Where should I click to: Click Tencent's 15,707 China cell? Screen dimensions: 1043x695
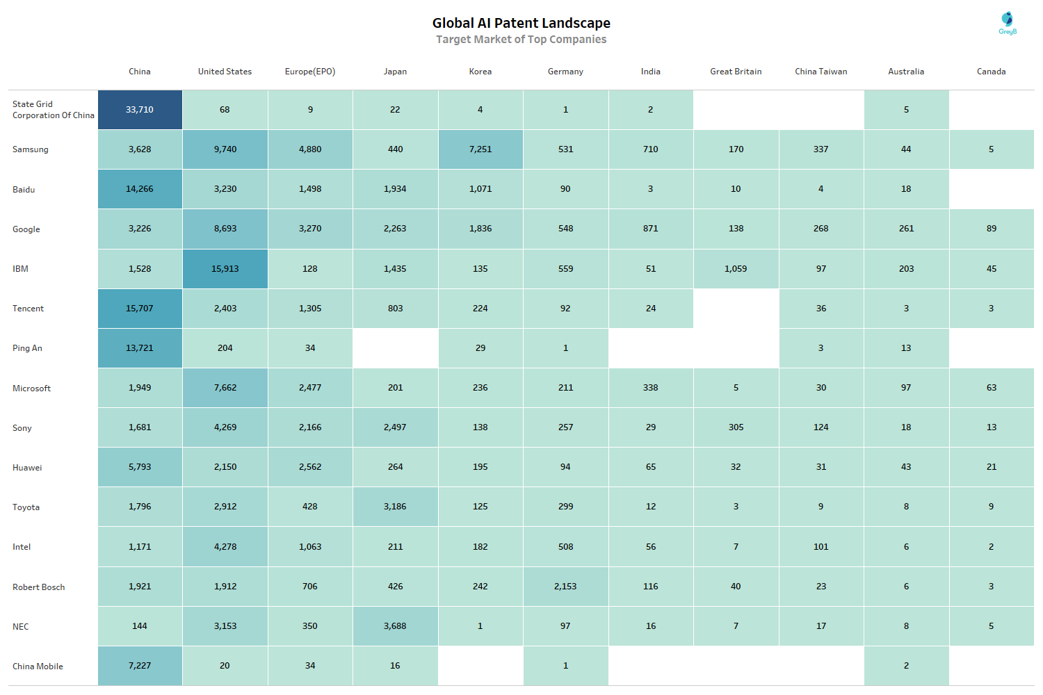(140, 309)
